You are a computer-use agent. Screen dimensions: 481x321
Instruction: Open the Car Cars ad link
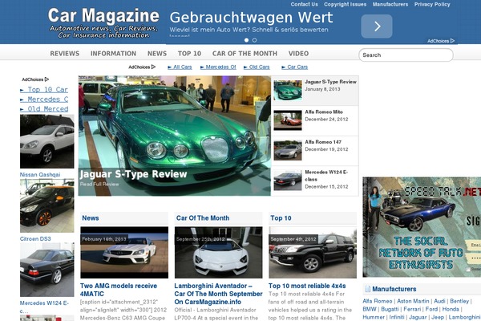[x=294, y=67]
